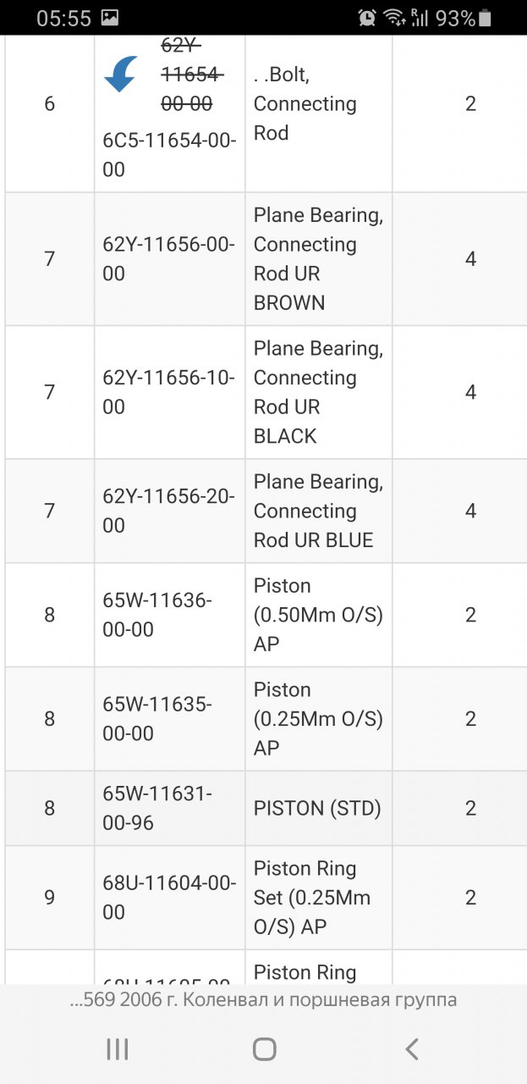Open part number 65W-11631-00-96
The height and width of the screenshot is (1084, 527).
pos(157,808)
